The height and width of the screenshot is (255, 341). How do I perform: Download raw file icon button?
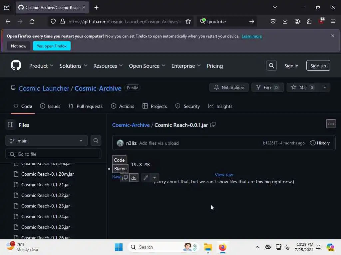tap(134, 178)
